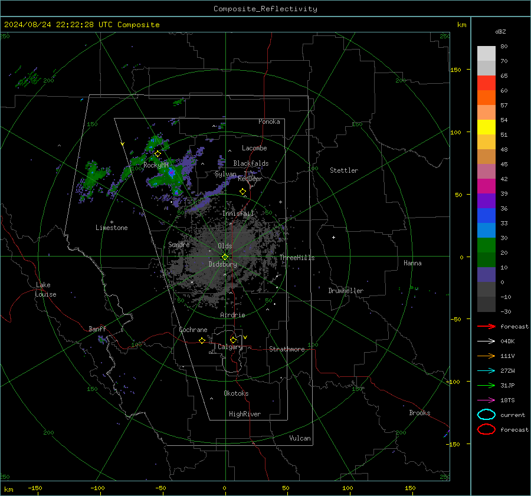
Task: Click the Didsbury city label
Action: (222, 264)
